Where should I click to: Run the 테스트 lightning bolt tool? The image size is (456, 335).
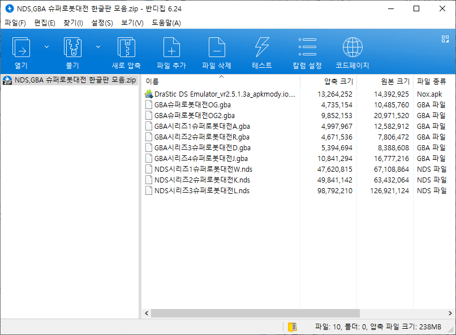262,48
